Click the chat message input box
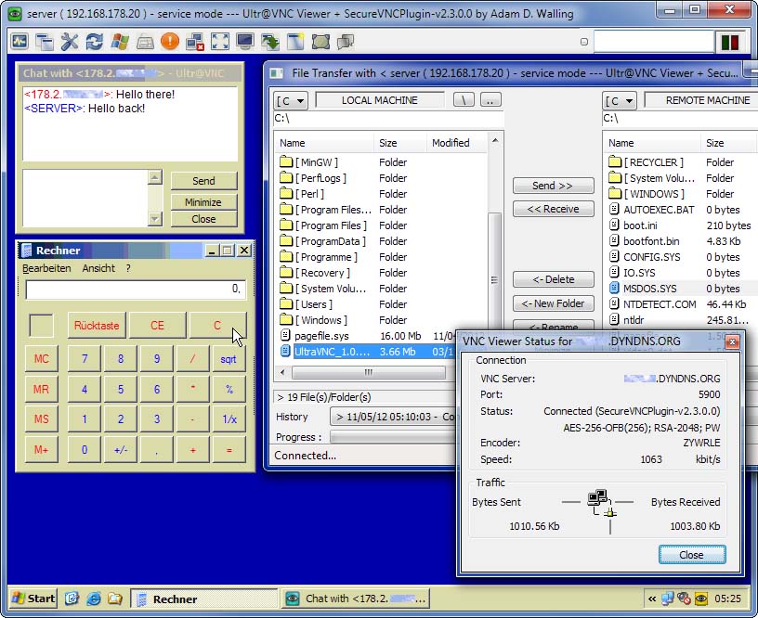The image size is (758, 618). tap(84, 197)
